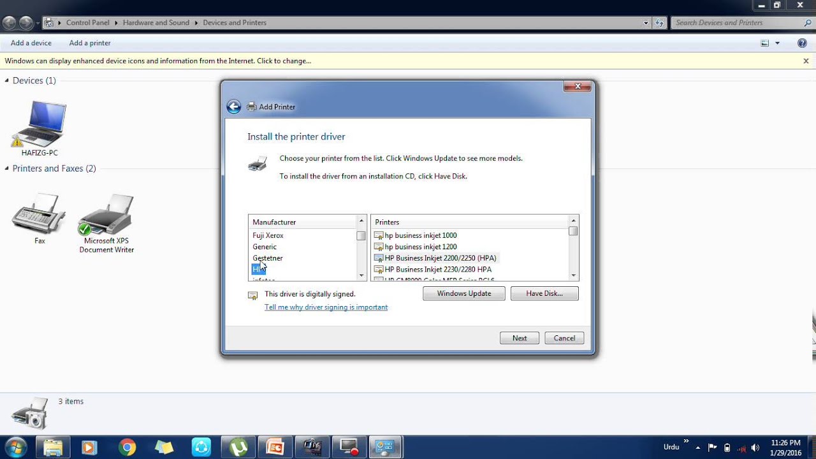Select HP Business Inkjet 2200/2250 (HPA)
Screen dimensions: 816x459
(x=435, y=258)
